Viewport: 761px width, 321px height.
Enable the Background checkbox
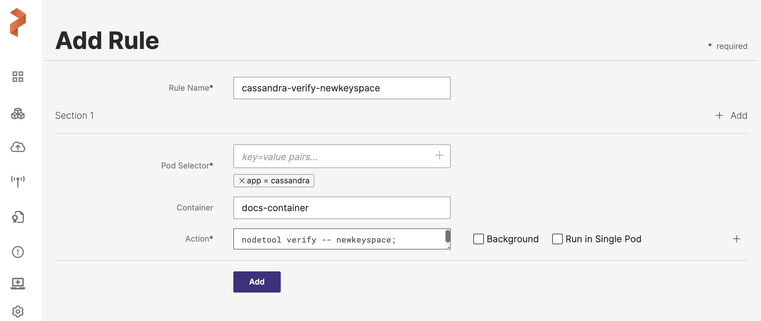478,239
